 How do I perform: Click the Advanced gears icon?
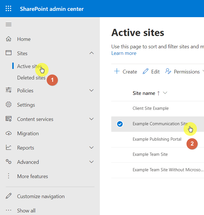9,162
